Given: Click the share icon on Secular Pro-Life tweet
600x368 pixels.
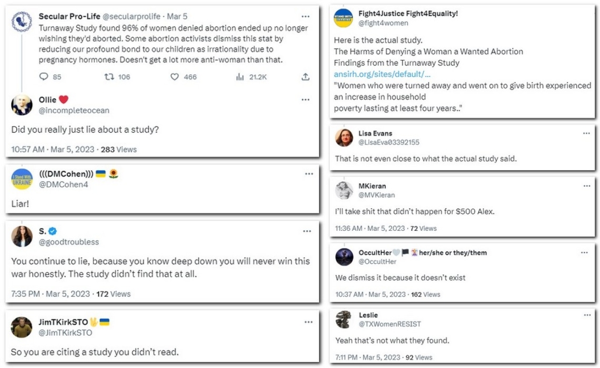Looking at the screenshot, I should [305, 77].
